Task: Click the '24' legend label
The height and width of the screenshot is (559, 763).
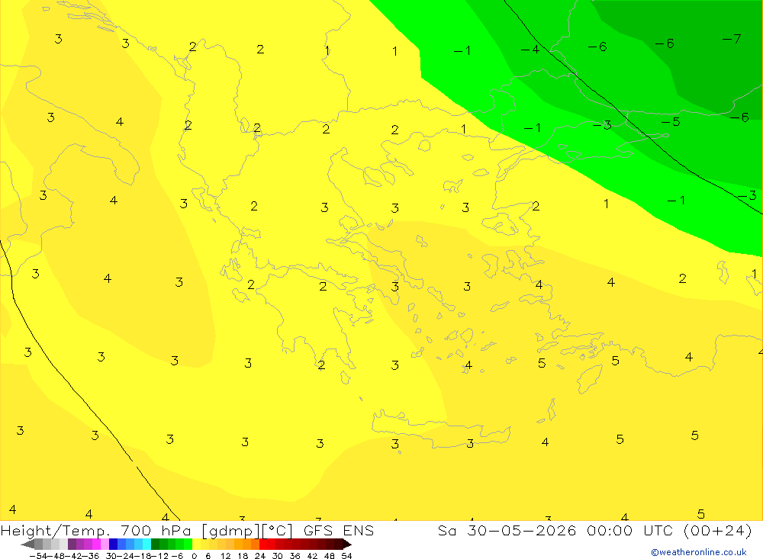Action: [260, 556]
